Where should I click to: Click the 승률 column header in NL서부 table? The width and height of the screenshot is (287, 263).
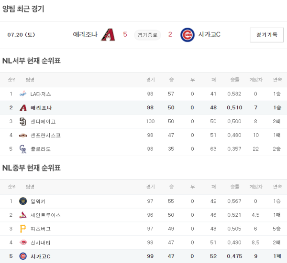[x=234, y=80]
